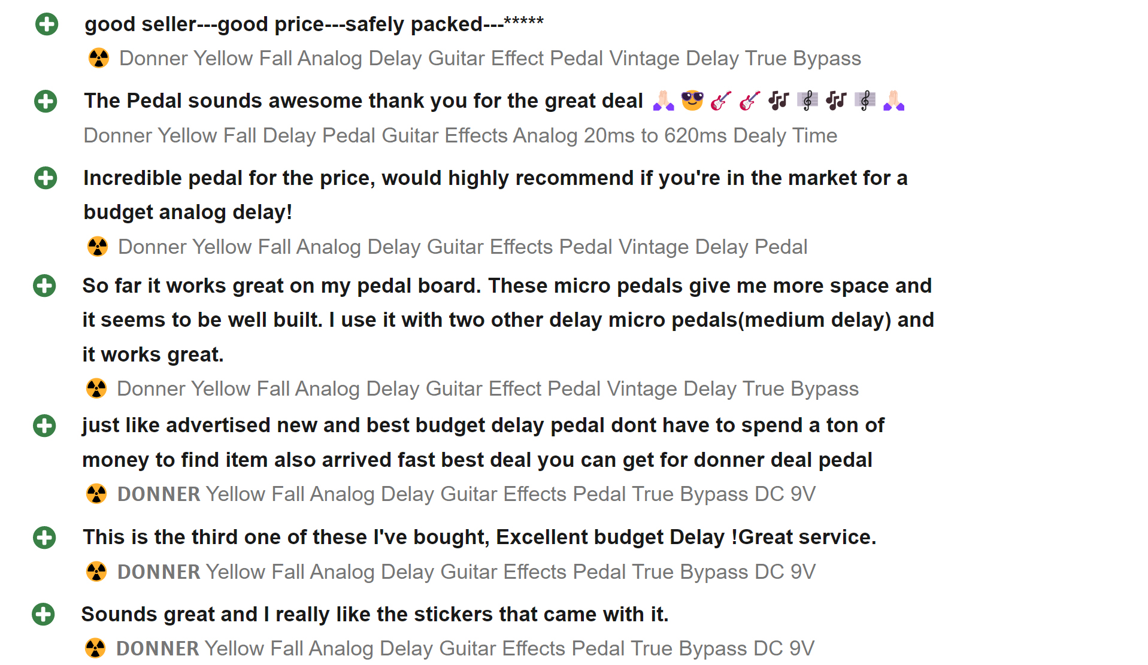Click radiation icon under "it works great." review

96,388
